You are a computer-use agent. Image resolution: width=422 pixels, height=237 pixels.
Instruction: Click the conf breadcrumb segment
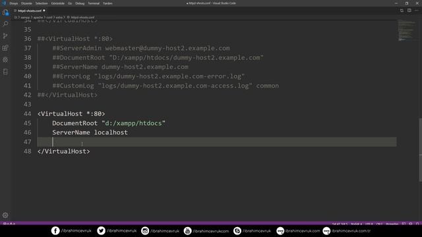pyautogui.click(x=49, y=17)
